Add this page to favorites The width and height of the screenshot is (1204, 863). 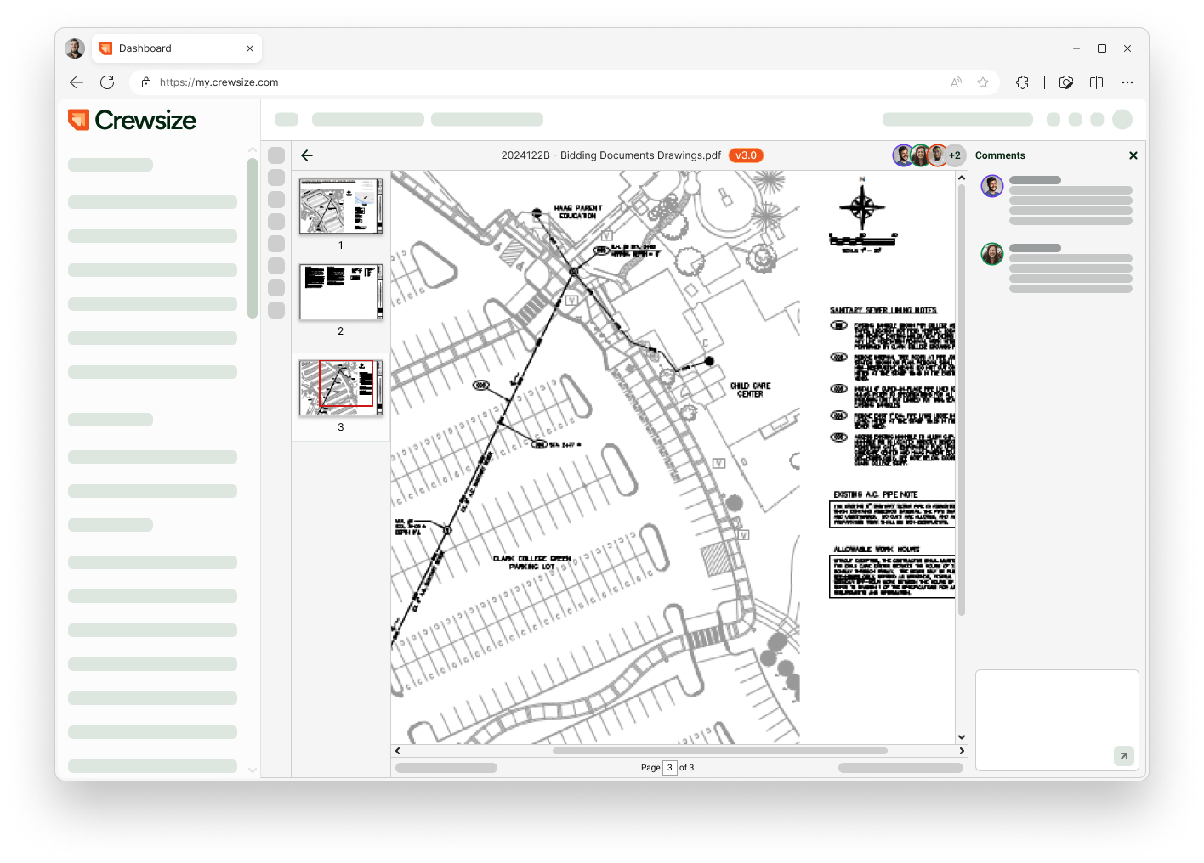pos(983,82)
